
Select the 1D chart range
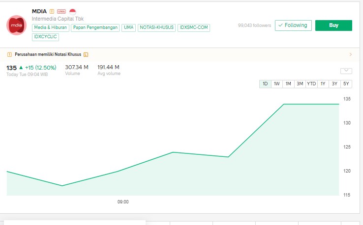click(x=265, y=84)
